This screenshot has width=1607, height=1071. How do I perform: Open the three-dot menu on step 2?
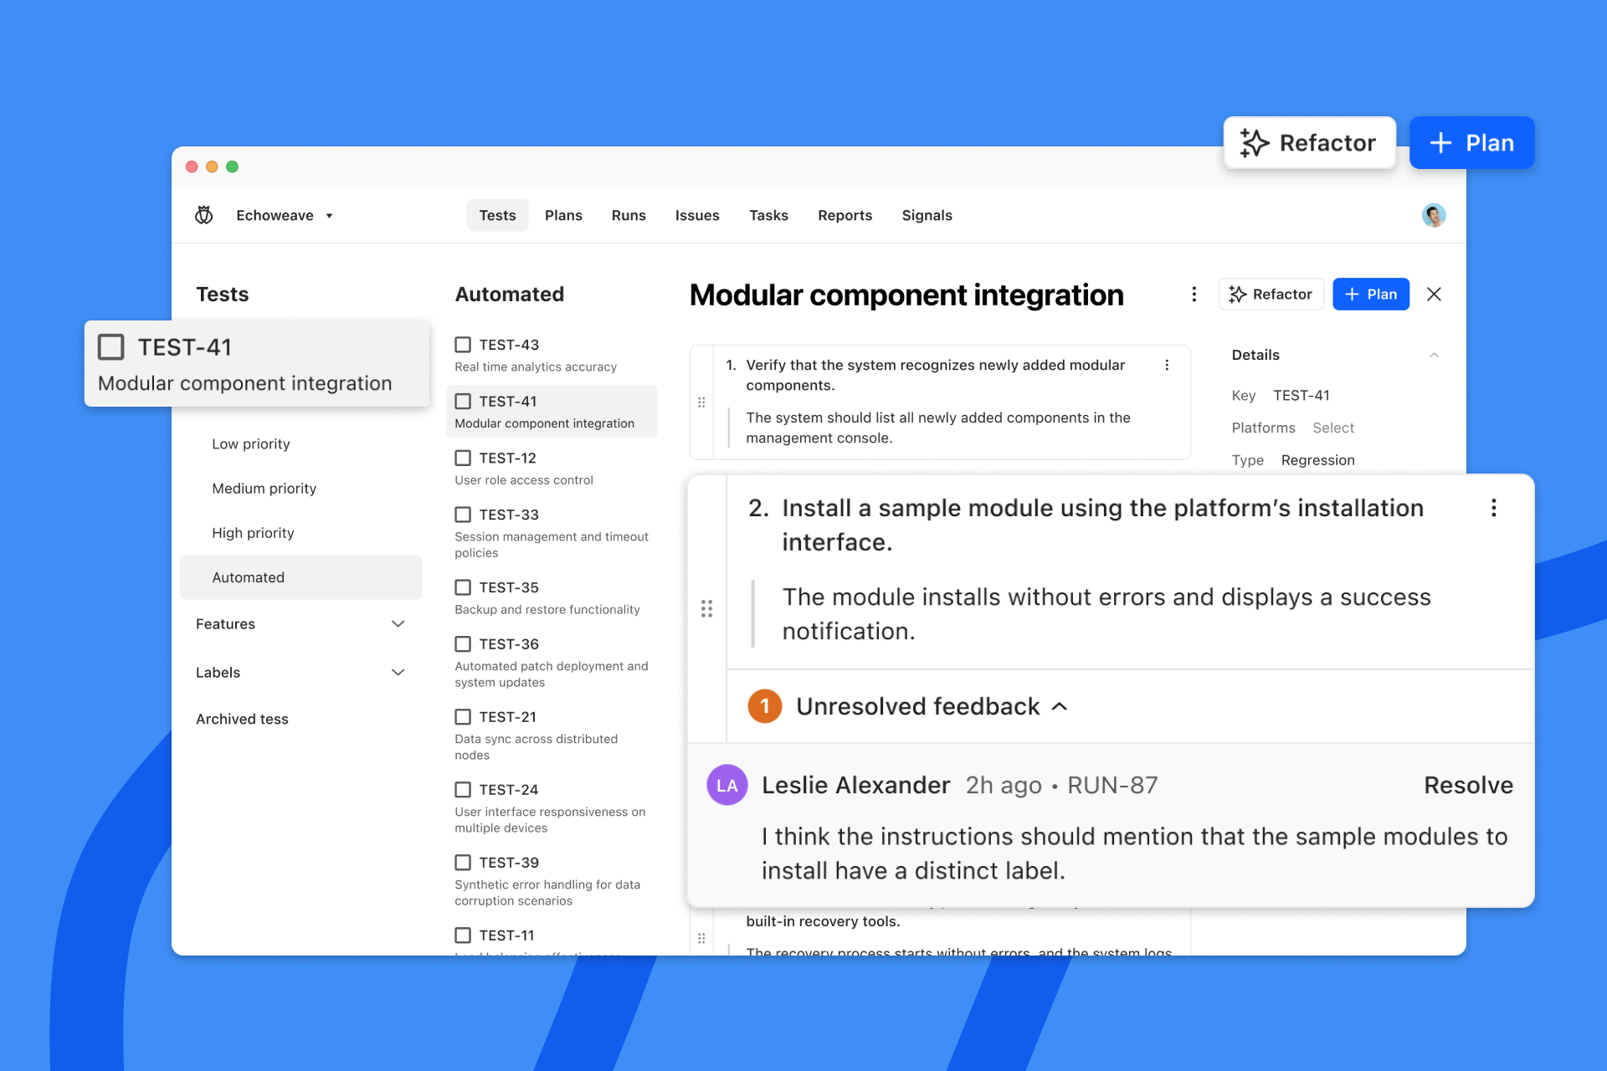(1493, 508)
